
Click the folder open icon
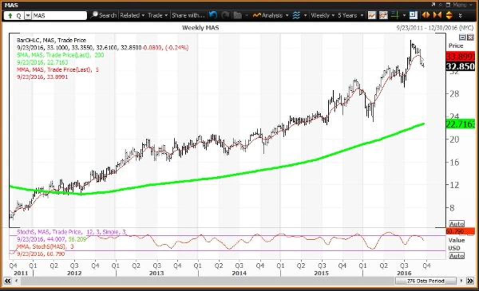tap(238, 16)
